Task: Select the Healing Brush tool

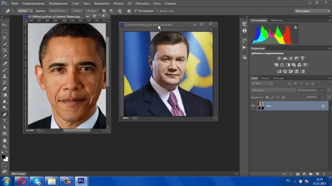Action: (5, 63)
